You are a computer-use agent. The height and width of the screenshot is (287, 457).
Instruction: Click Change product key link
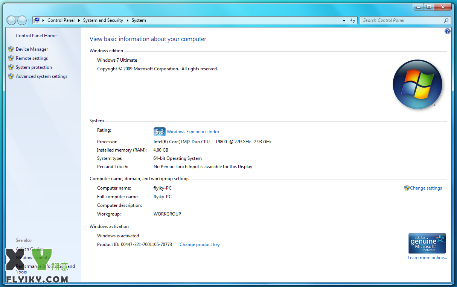200,244
